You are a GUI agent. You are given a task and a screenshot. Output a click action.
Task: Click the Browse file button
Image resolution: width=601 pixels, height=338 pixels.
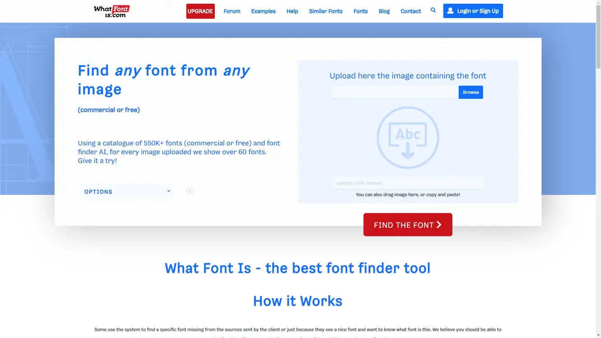(x=471, y=92)
